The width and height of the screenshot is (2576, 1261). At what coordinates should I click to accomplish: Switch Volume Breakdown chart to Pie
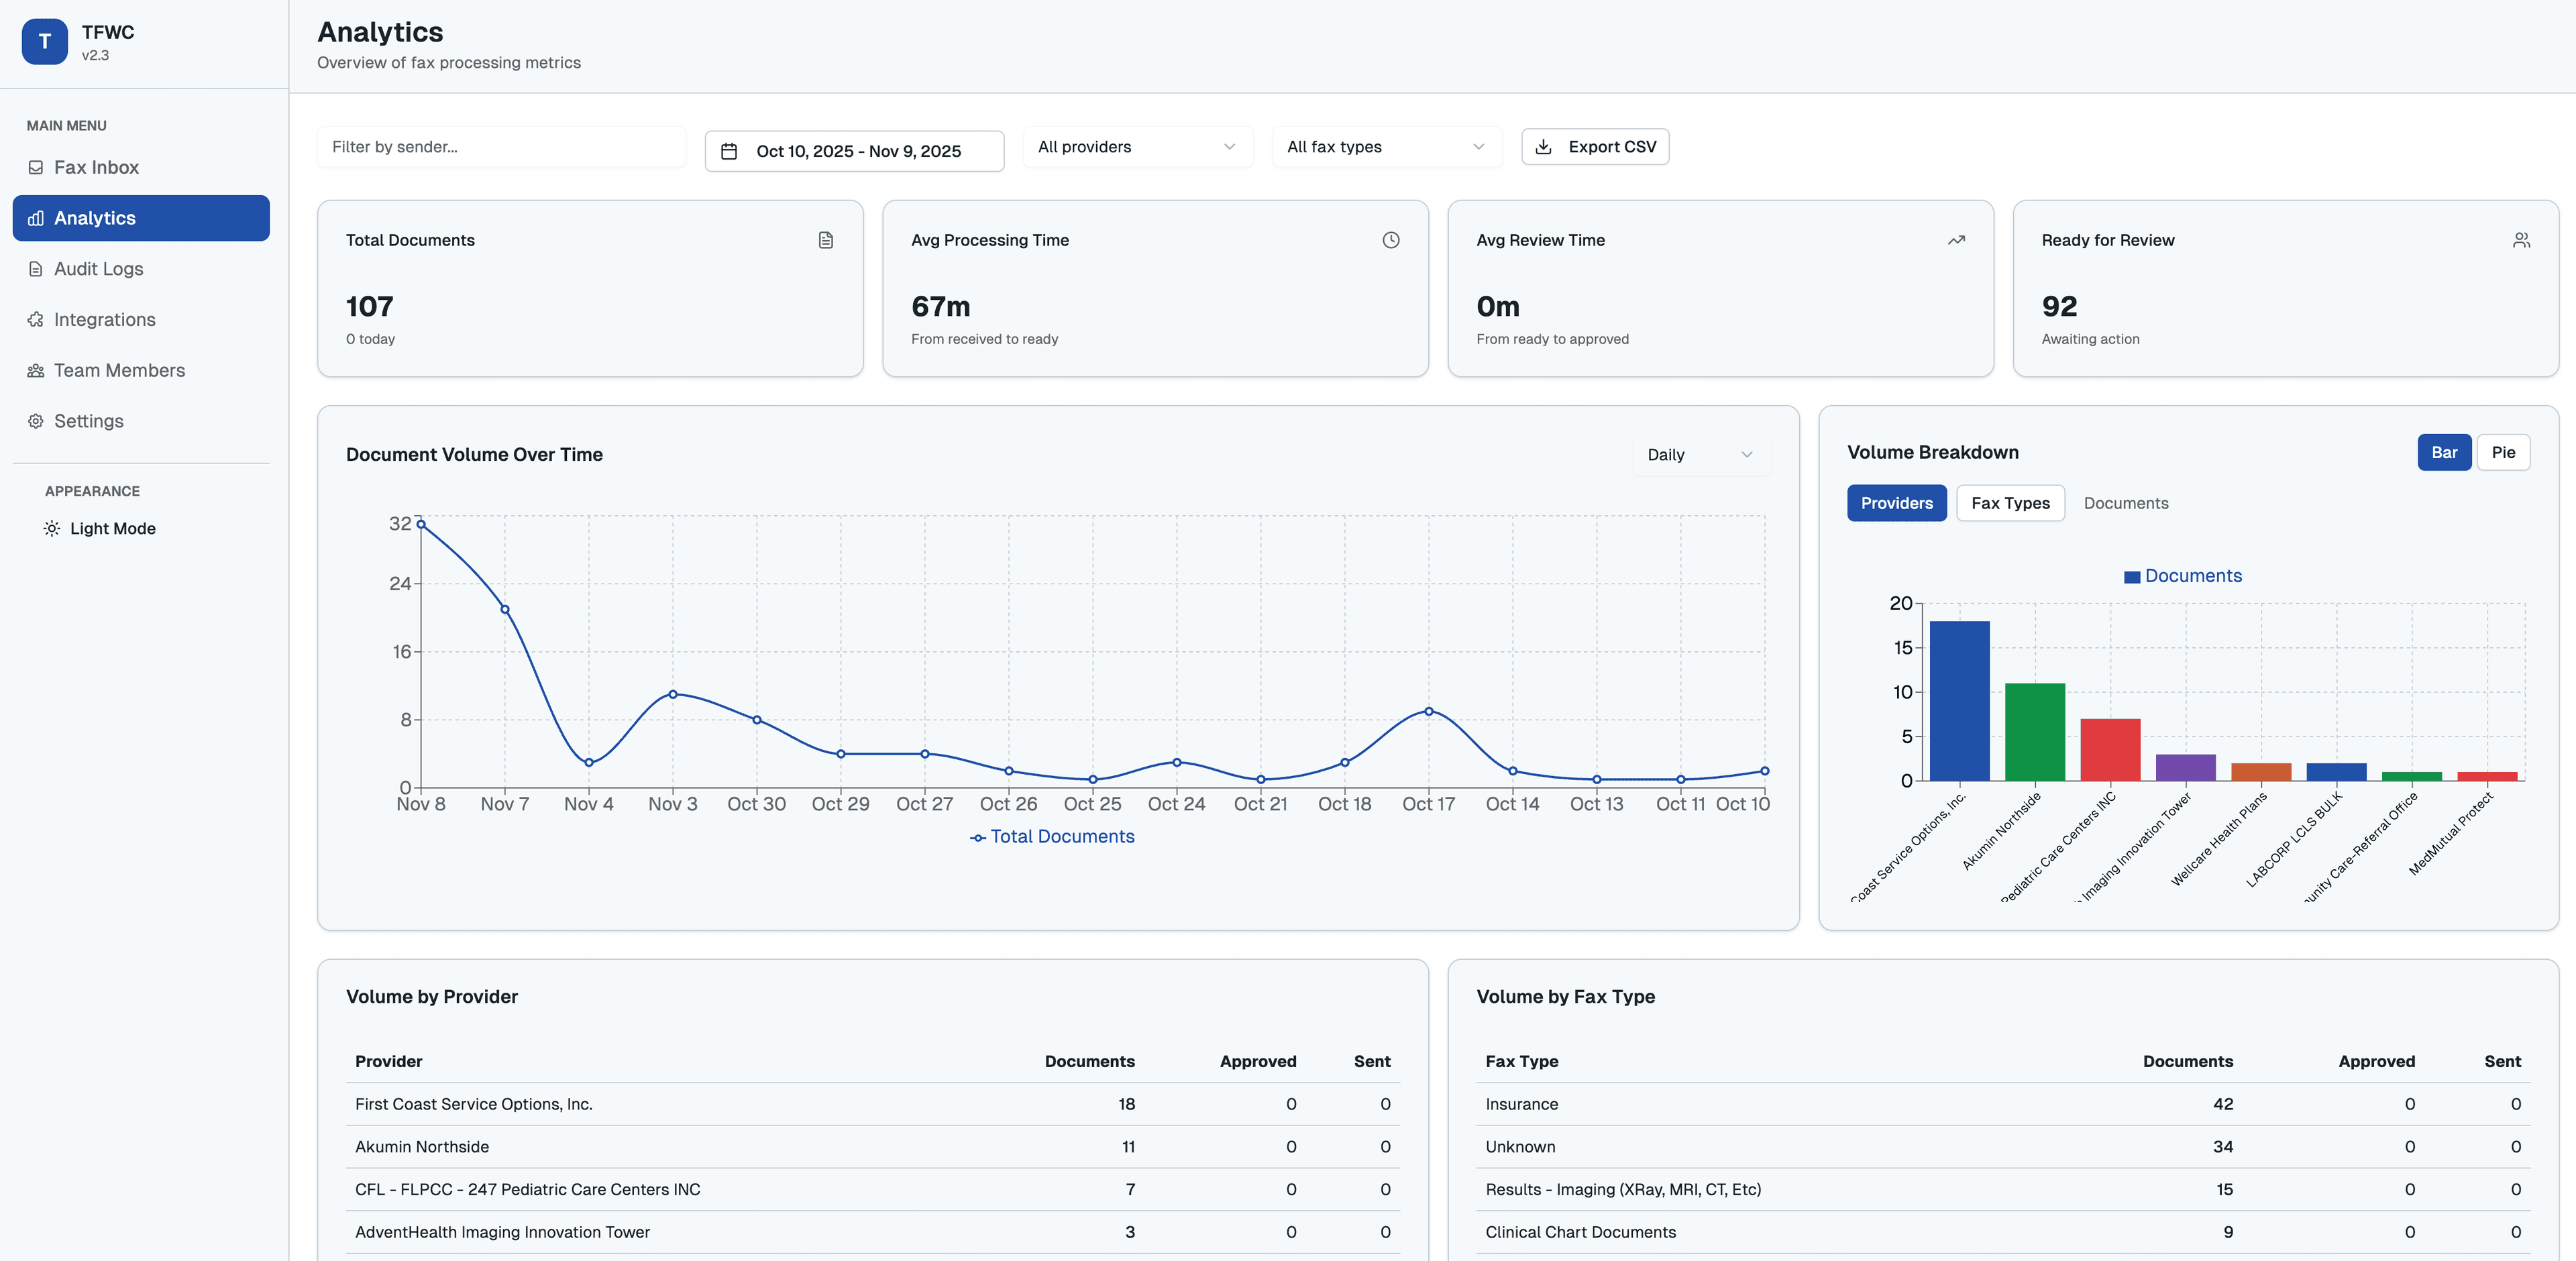(x=2502, y=452)
